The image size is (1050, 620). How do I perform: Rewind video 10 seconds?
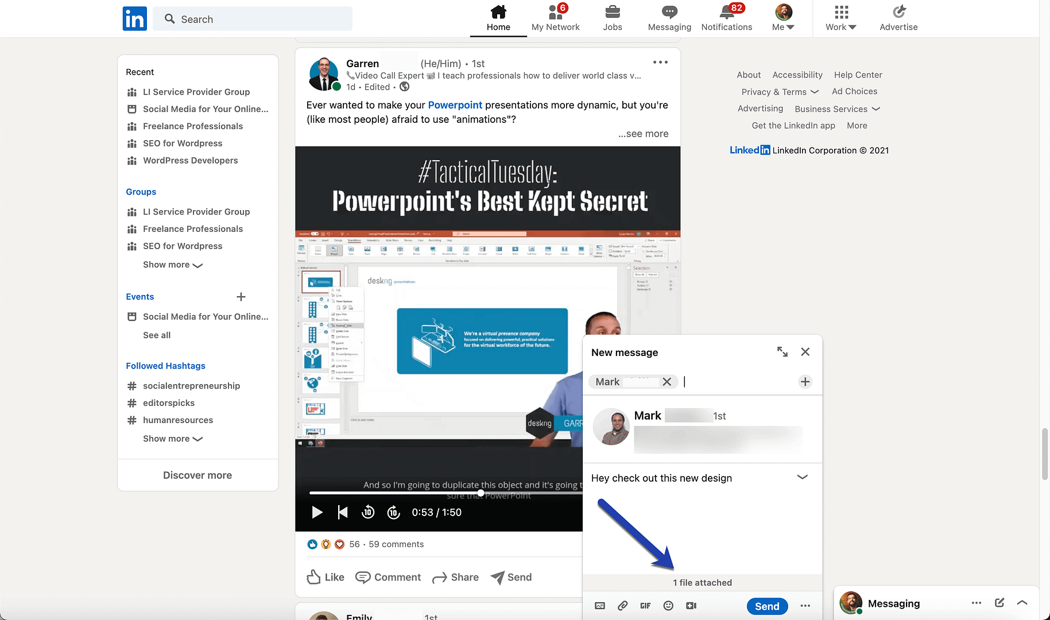click(x=368, y=512)
